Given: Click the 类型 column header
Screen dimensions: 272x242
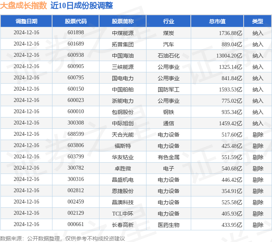Looking at the screenshot, I should tap(258, 21).
